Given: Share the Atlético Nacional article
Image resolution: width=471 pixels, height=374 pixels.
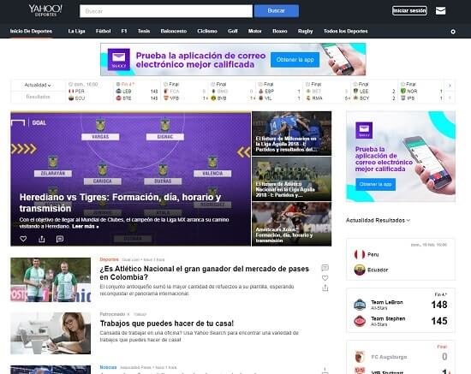Looking at the screenshot, I should pyautogui.click(x=325, y=288).
